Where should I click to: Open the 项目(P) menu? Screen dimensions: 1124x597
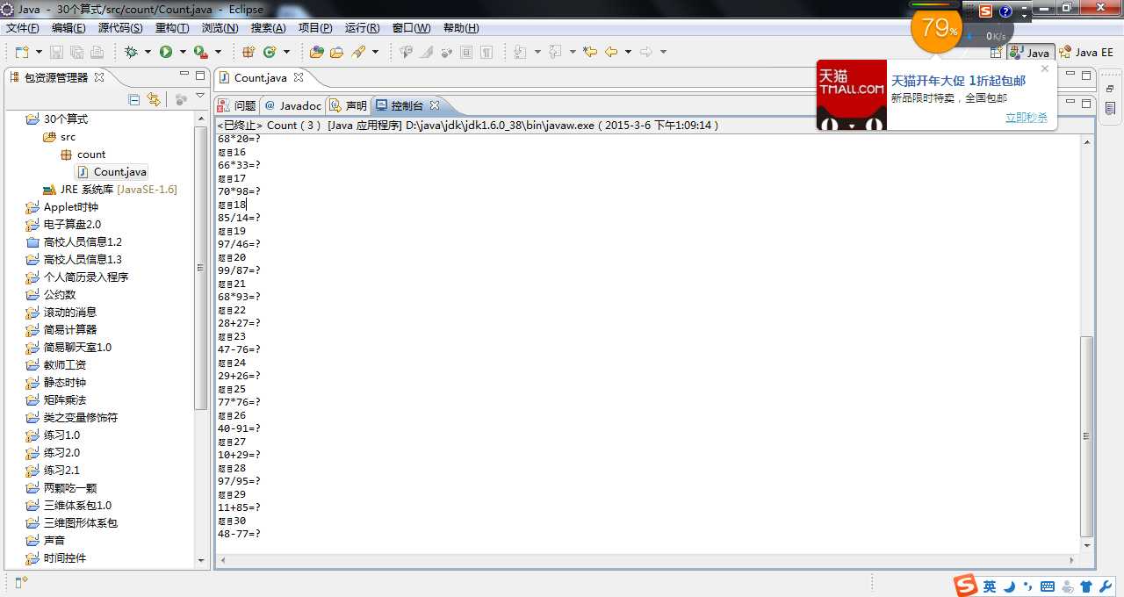315,28
